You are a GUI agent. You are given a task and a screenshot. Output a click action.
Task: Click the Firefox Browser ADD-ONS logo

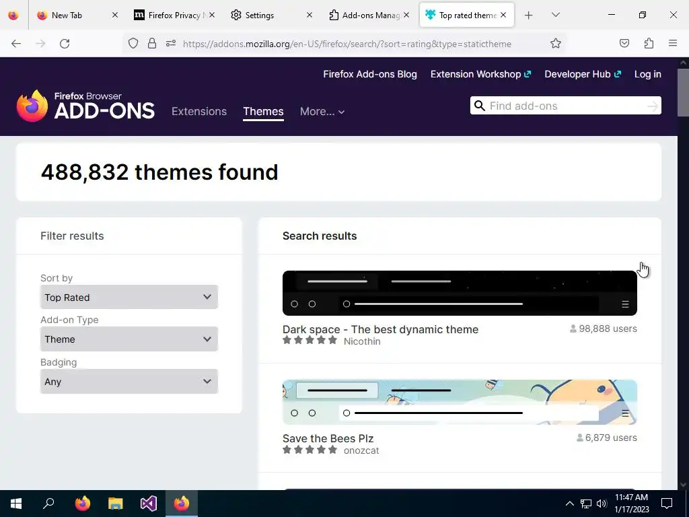85,106
